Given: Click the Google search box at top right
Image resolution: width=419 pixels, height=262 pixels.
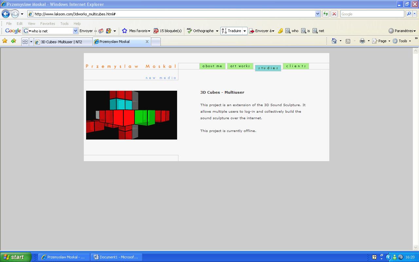Looking at the screenshot, I should point(372,14).
